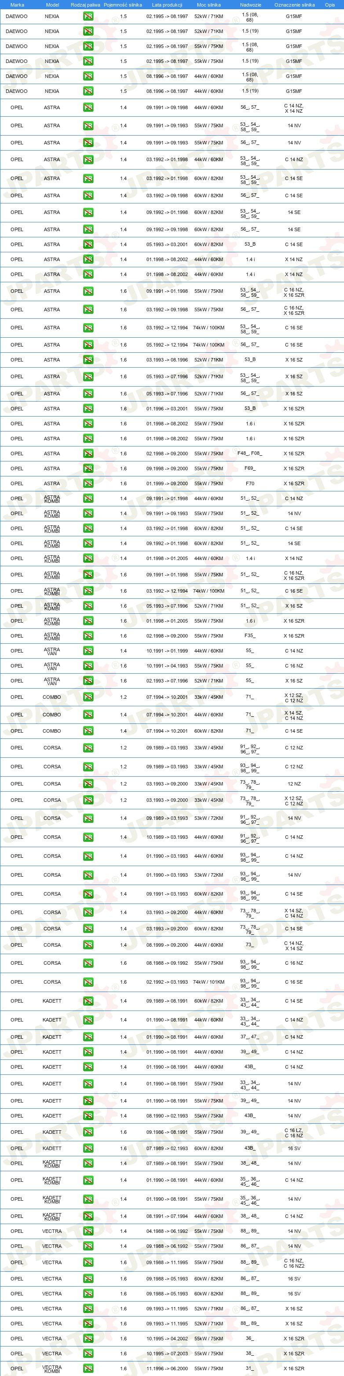
Task: Click fuel icon in Astra Van 10.1991 -> 04.1993 row
Action: (x=88, y=666)
